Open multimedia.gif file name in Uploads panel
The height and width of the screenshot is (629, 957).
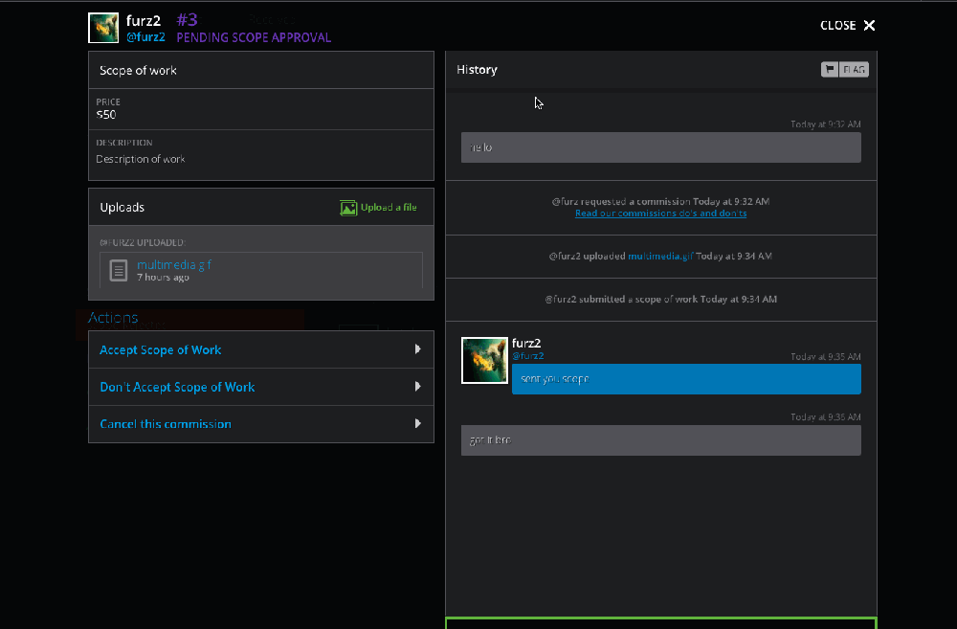[173, 265]
